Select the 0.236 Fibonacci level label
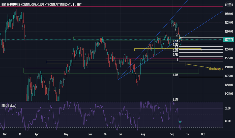The height and width of the screenshot is (138, 235). [x=175, y=41]
